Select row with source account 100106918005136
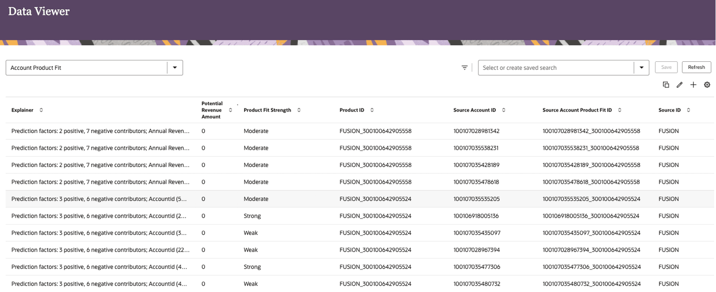This screenshot has width=716, height=292. [476, 216]
